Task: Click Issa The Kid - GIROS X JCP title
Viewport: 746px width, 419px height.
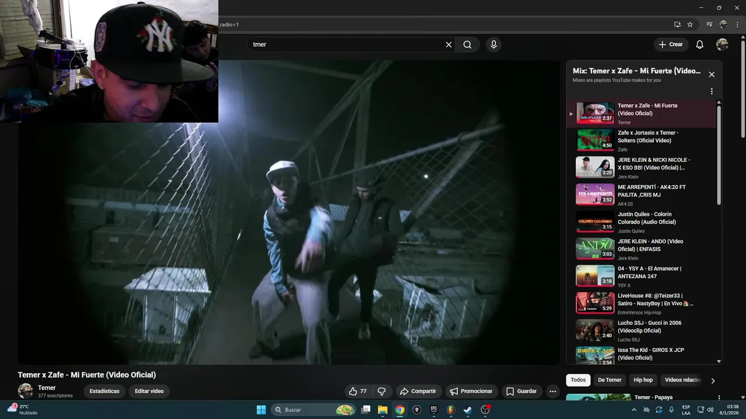Action: click(x=651, y=354)
